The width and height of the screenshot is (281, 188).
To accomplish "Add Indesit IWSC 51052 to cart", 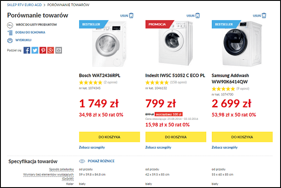I will pyautogui.click(x=176, y=137).
